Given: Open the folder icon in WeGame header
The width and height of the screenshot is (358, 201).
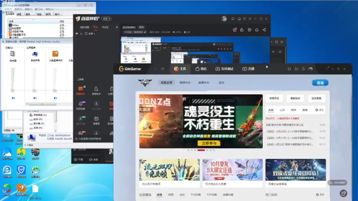Looking at the screenshot, I should [x=296, y=69].
